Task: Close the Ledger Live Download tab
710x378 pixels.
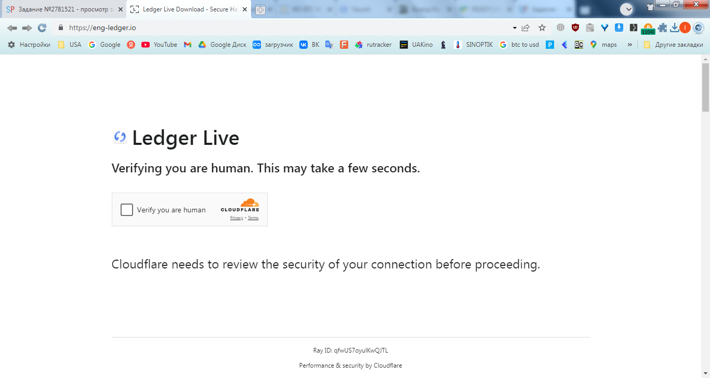Action: pos(245,9)
